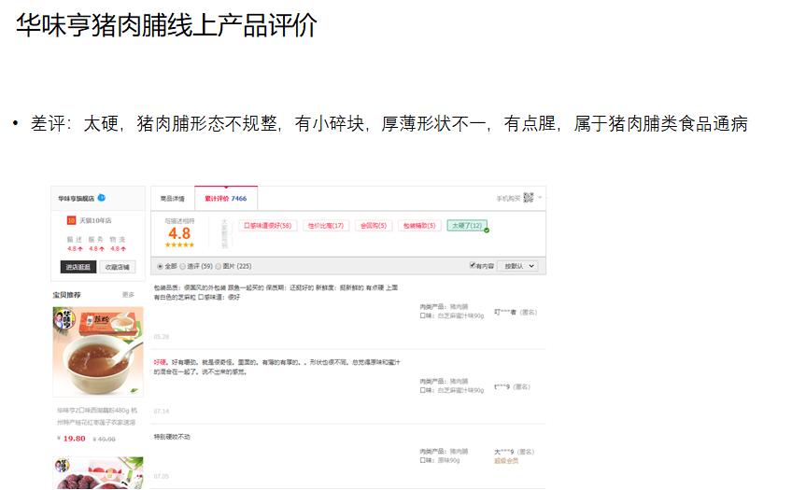Click reviewer name t***9 (匿名)
This screenshot has height=490, width=792.
[x=512, y=387]
